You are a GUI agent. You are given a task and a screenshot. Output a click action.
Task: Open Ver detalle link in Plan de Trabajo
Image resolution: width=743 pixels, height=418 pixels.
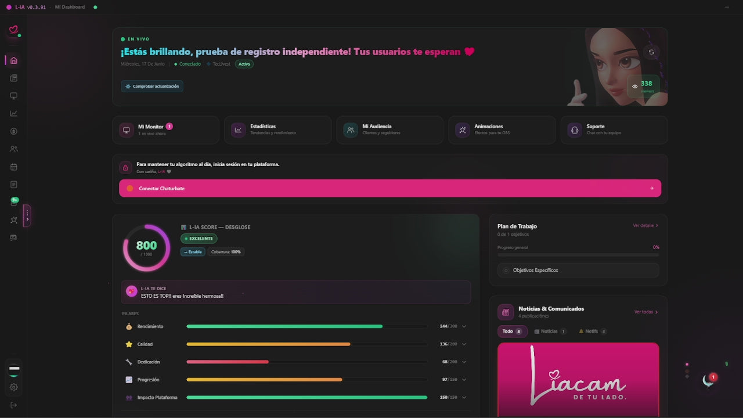645,225
